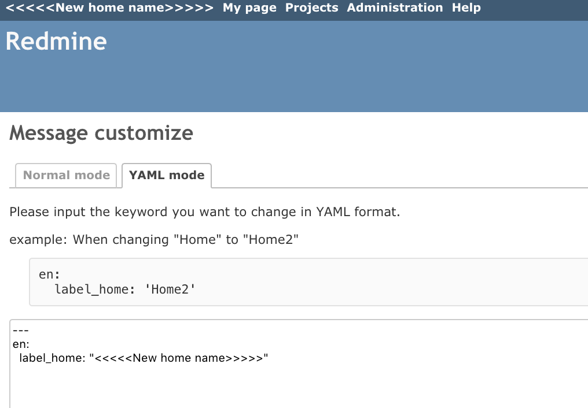Click the "en:" line in the example code block

click(x=49, y=275)
